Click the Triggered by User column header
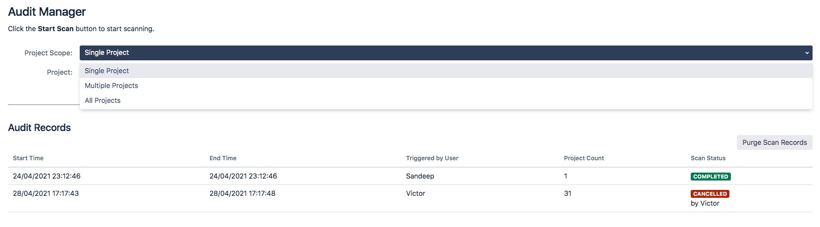 tap(432, 158)
